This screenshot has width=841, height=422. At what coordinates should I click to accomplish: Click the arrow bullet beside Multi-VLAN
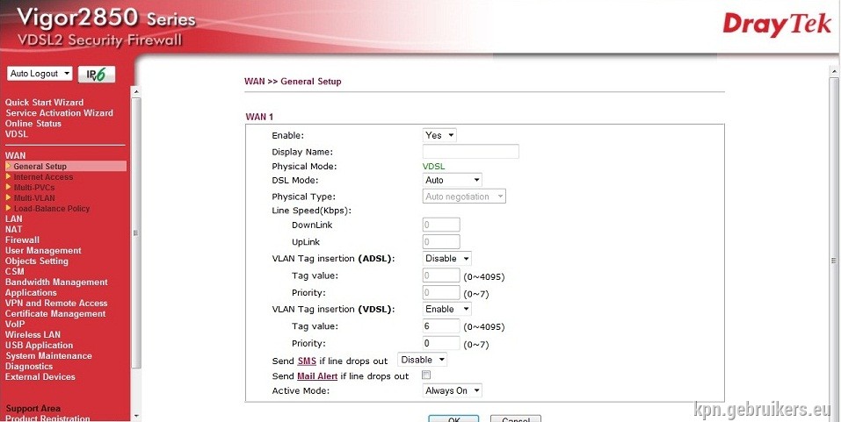pos(9,197)
